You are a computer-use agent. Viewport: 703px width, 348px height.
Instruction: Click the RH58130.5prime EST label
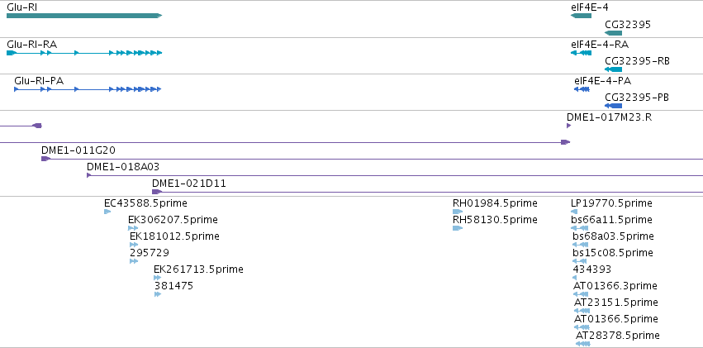(494, 219)
